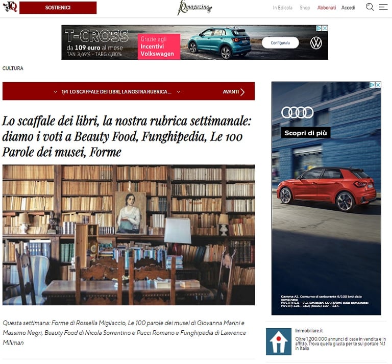Open the hamburger menu icon
The height and width of the screenshot is (364, 392).
pyautogui.click(x=383, y=7)
